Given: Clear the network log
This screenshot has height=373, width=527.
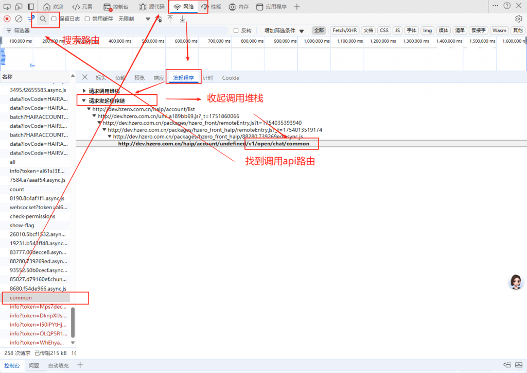Looking at the screenshot, I should (x=19, y=19).
